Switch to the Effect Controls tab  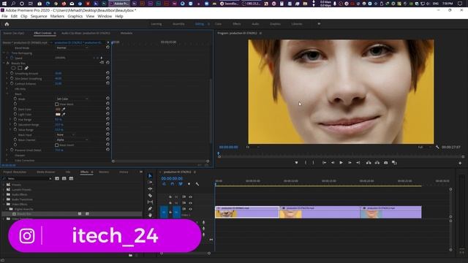[x=42, y=33]
